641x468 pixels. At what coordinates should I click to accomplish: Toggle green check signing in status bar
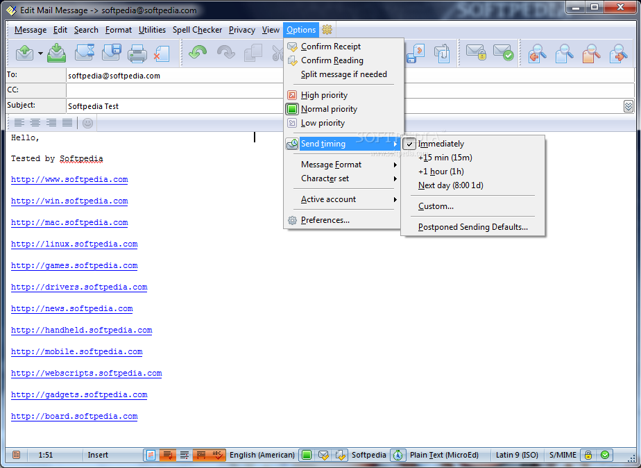(605, 455)
